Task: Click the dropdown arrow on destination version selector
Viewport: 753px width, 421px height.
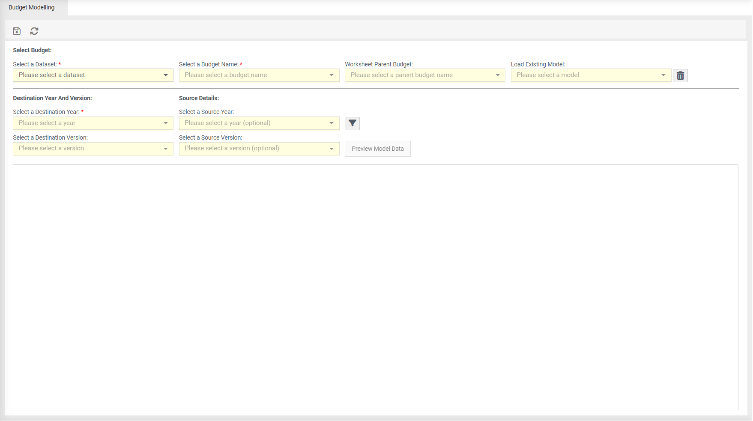Action: [166, 149]
